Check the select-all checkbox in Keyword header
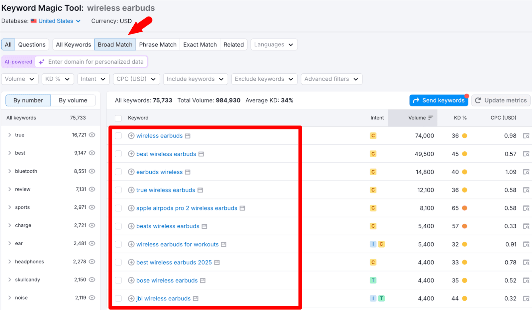Screen dimensions: 532x310 [x=118, y=118]
